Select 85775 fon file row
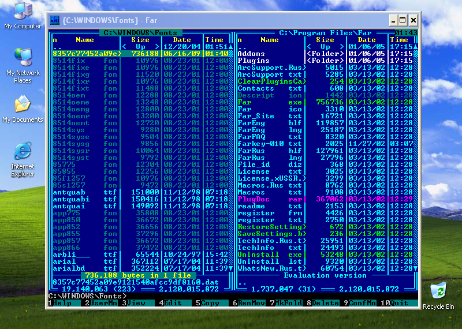This screenshot has width=462, height=329. pyautogui.click(x=140, y=164)
